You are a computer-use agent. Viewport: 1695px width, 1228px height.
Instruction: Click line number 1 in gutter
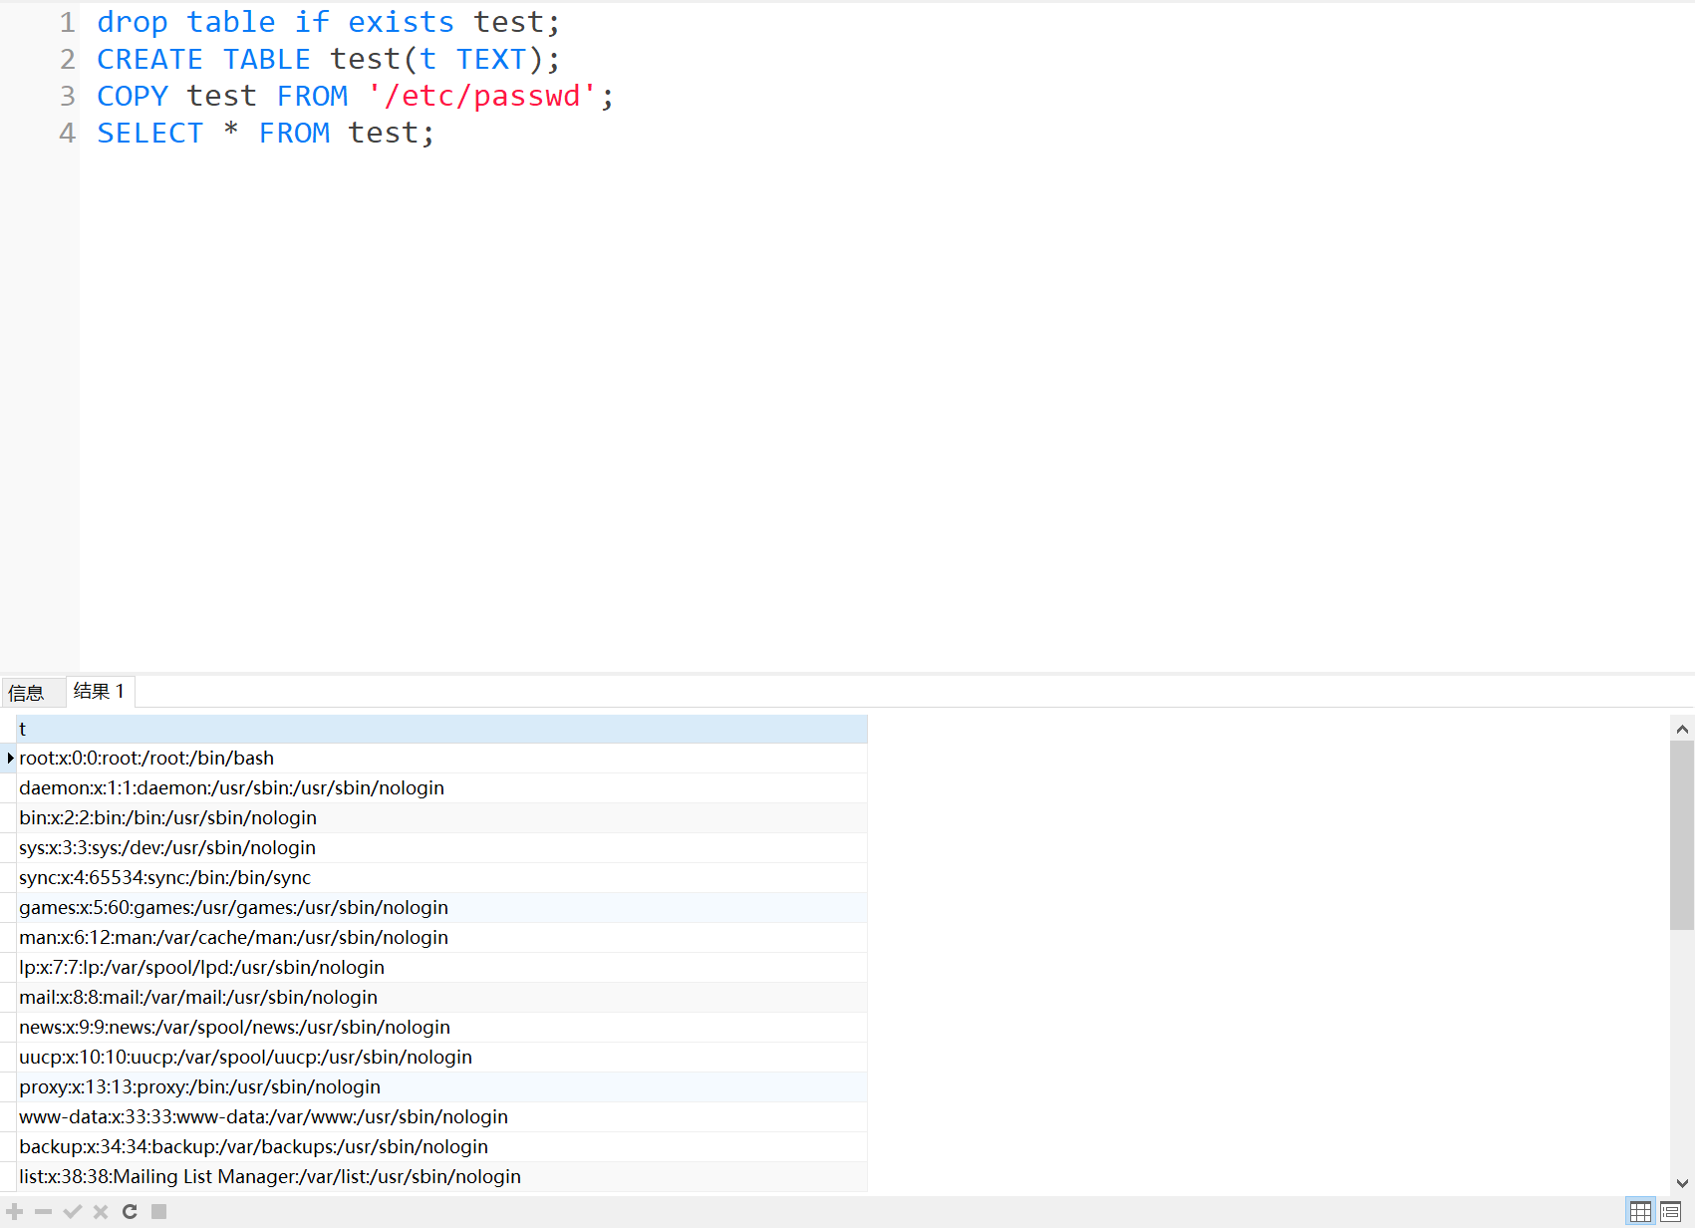click(67, 22)
